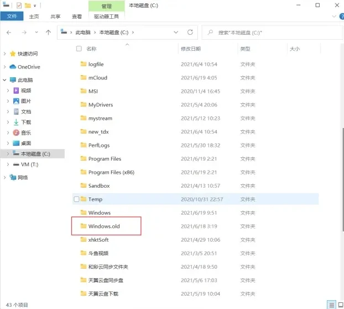Expand the 图片 tree node
This screenshot has height=309, width=344.
[8, 101]
